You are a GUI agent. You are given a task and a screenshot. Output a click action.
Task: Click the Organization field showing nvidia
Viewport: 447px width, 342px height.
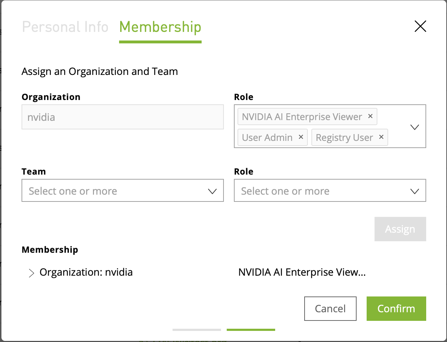point(123,117)
